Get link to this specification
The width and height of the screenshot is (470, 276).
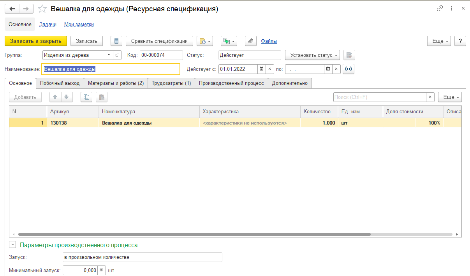440,9
